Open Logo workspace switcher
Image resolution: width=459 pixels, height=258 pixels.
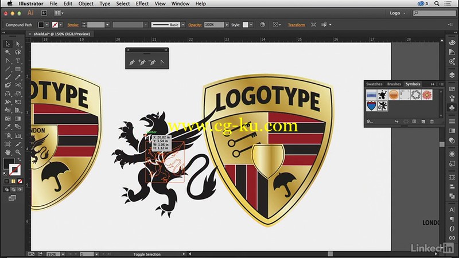click(398, 13)
